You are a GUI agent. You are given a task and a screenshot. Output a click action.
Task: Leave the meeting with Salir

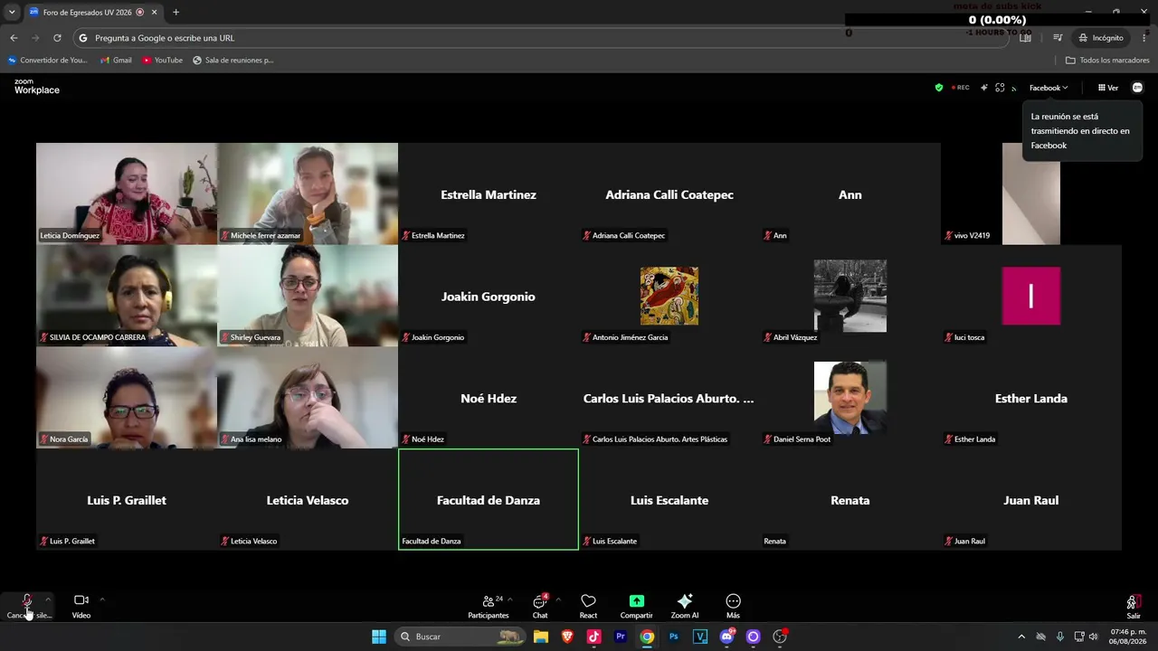pos(1134,606)
